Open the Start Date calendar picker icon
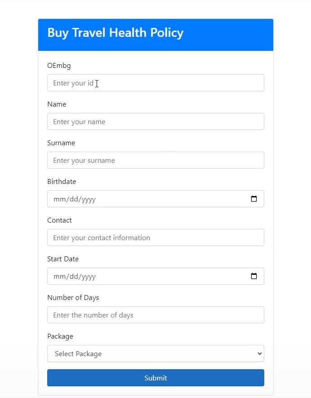The height and width of the screenshot is (398, 311). pyautogui.click(x=254, y=276)
